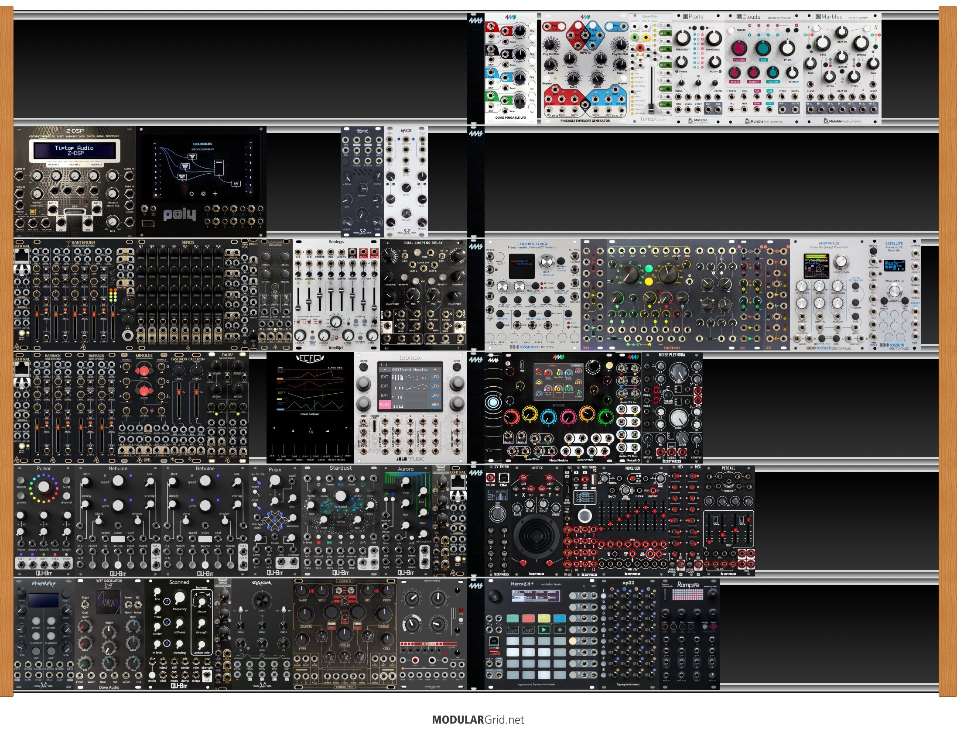957x729 pixels.
Task: Click the DEJA VU knob on Marbles
Action: pyautogui.click(x=842, y=31)
